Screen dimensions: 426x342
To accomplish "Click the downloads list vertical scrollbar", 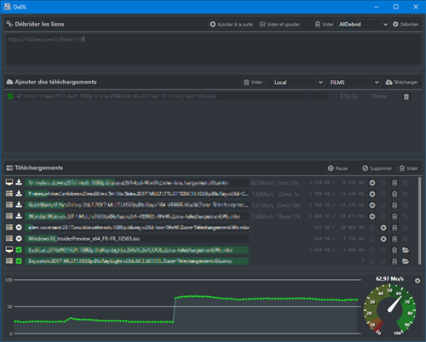I will (419, 221).
